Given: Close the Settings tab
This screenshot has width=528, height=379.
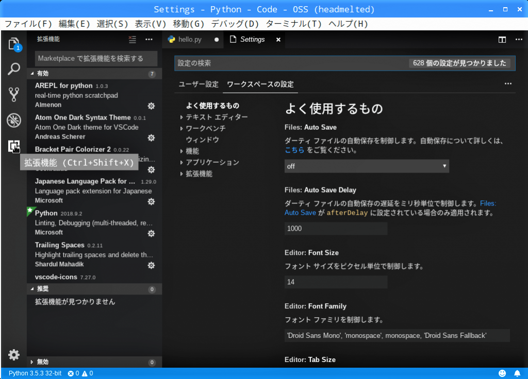Looking at the screenshot, I should [278, 40].
